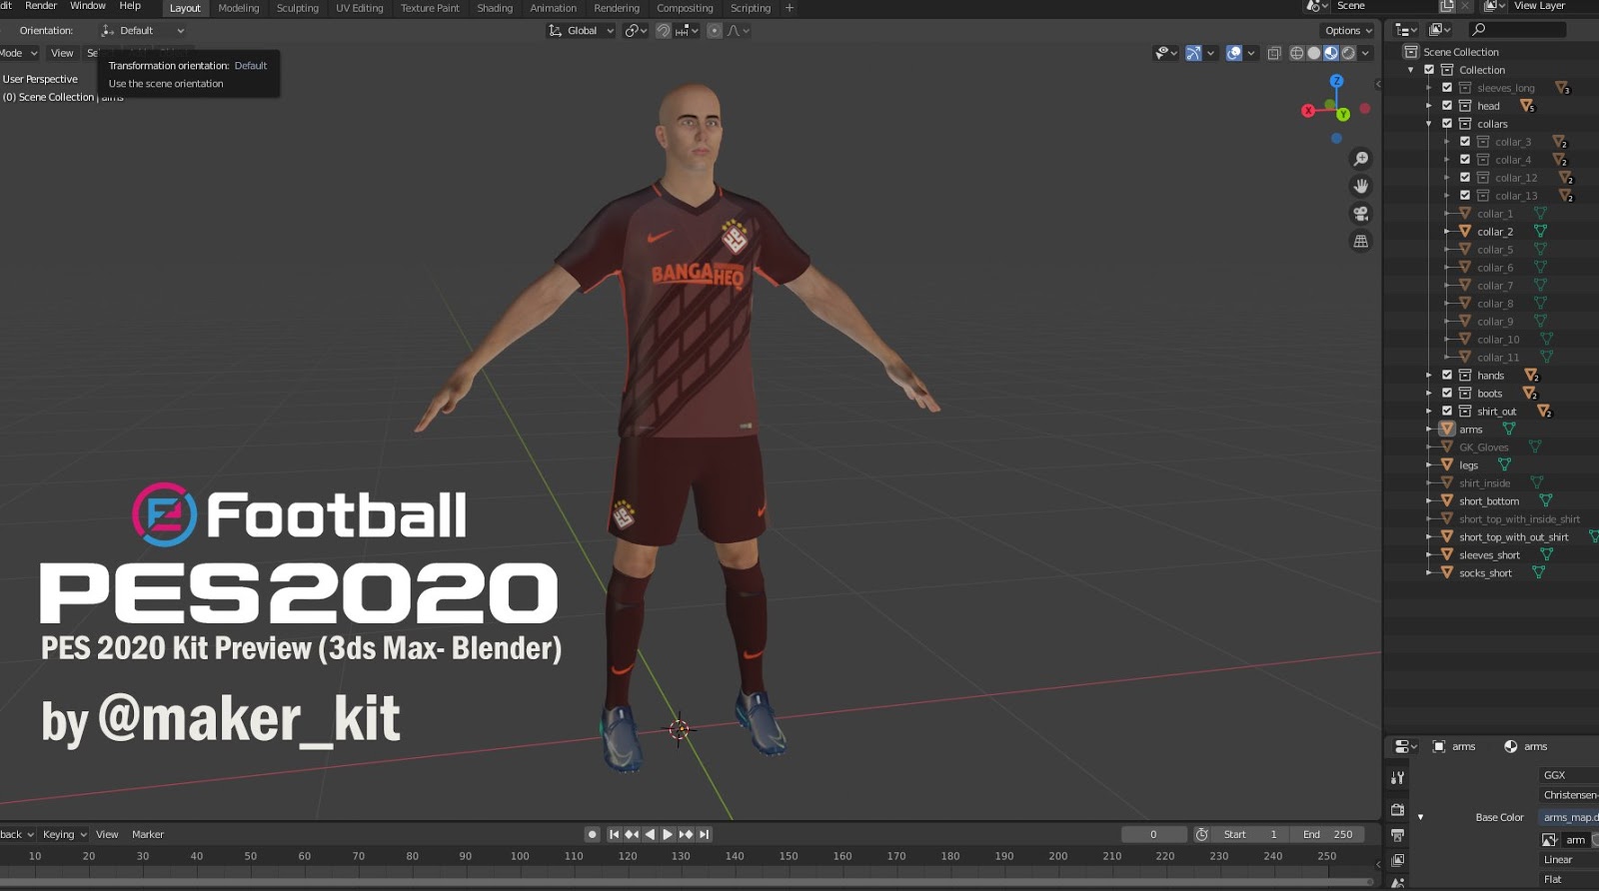Click the outliner search field

(1517, 30)
